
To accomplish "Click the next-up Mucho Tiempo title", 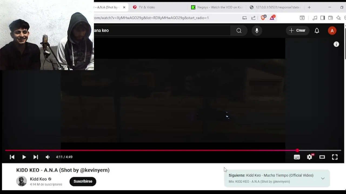I will pos(280,175).
